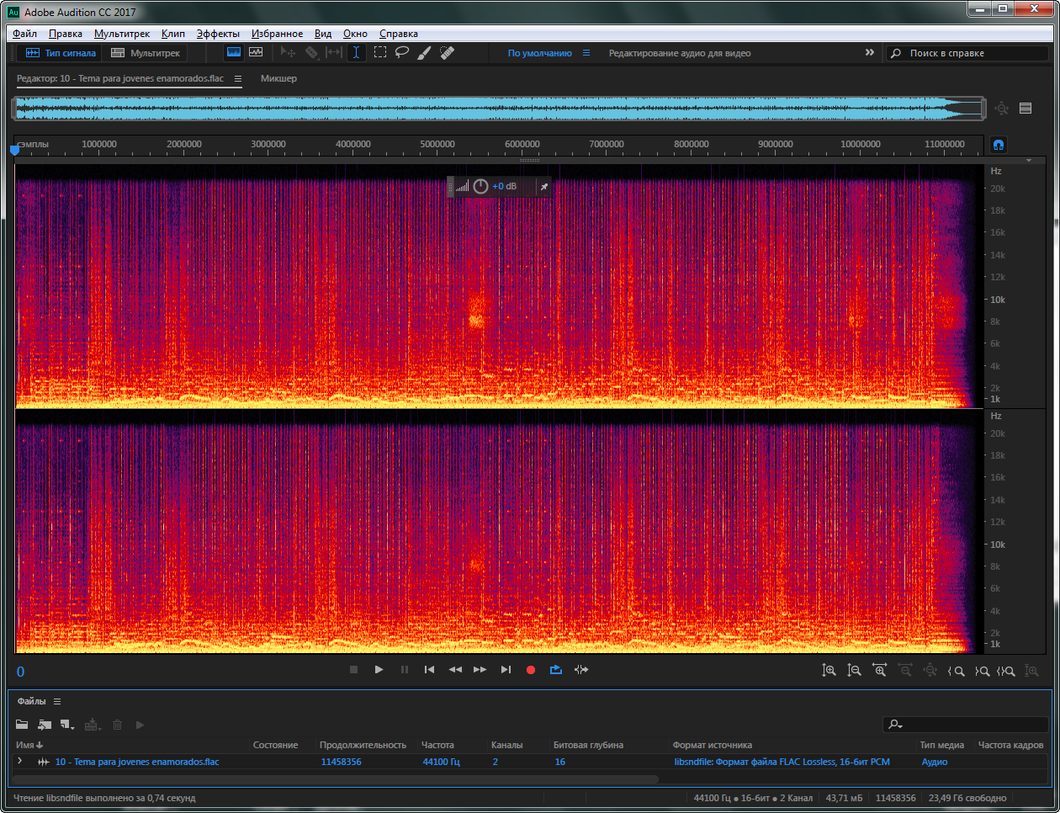The image size is (1060, 813).
Task: Switch to the Мультитрек view
Action: click(x=146, y=53)
